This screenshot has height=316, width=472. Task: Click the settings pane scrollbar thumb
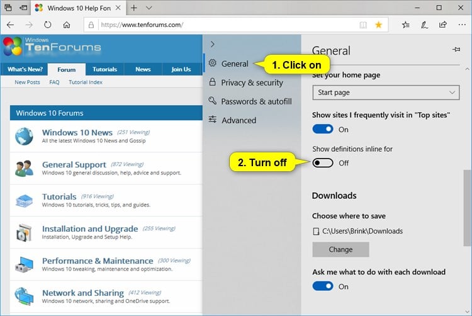467,208
